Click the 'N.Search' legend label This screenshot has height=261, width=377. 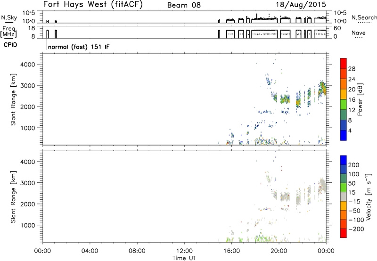(364, 17)
